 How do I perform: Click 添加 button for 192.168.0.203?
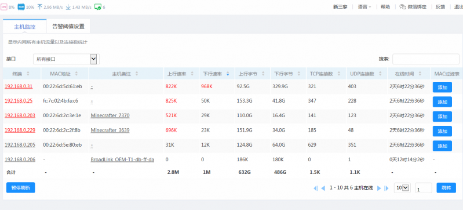point(442,117)
